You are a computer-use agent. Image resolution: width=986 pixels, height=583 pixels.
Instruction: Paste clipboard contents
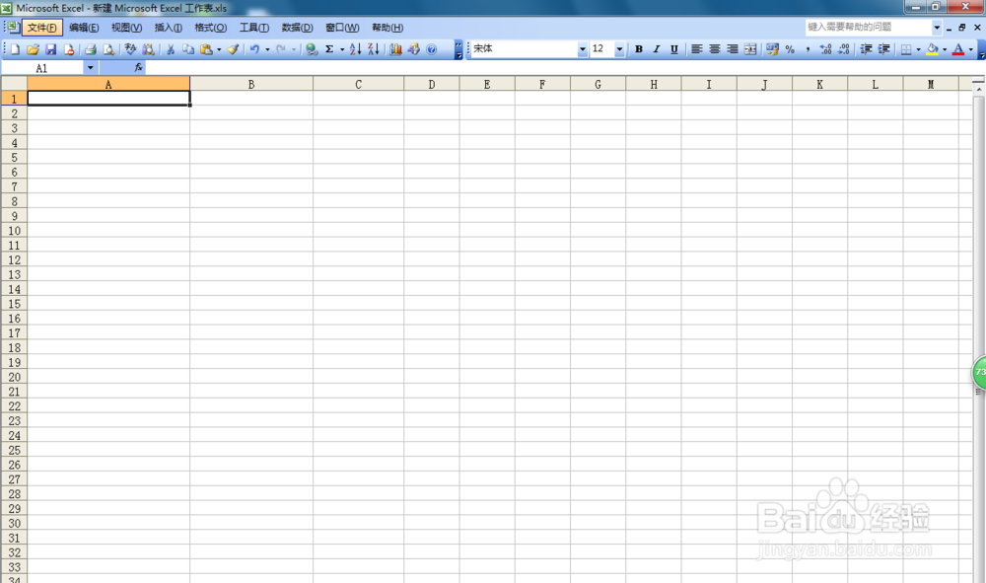coord(206,49)
